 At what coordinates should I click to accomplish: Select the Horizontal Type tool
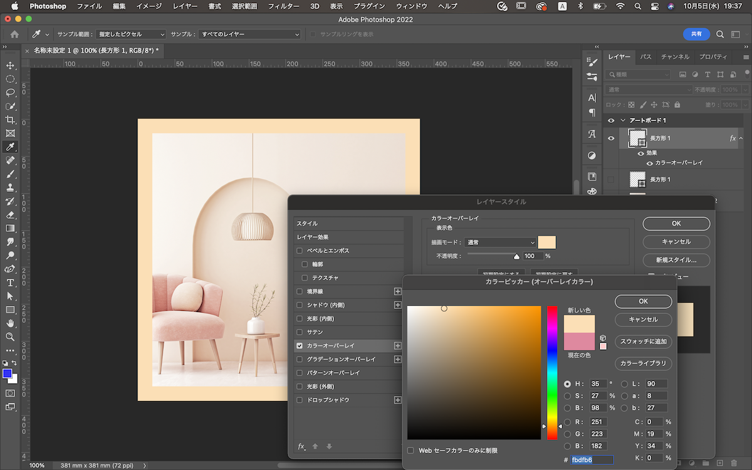(x=10, y=283)
